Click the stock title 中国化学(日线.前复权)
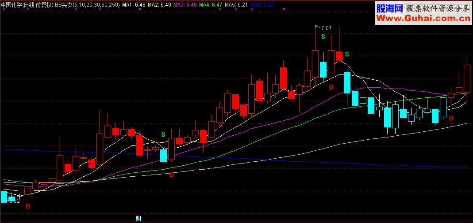The image size is (473, 223). pyautogui.click(x=27, y=5)
